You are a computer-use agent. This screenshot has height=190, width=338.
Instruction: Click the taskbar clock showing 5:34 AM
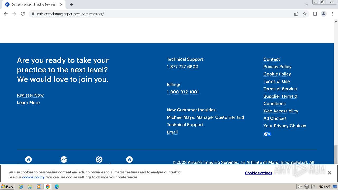pyautogui.click(x=325, y=187)
